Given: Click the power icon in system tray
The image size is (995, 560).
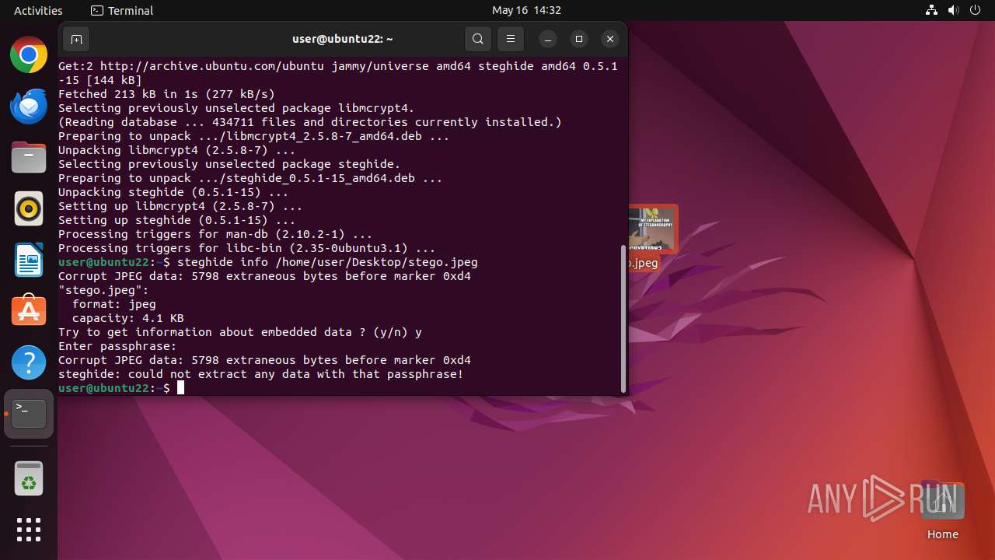Looking at the screenshot, I should pos(976,10).
